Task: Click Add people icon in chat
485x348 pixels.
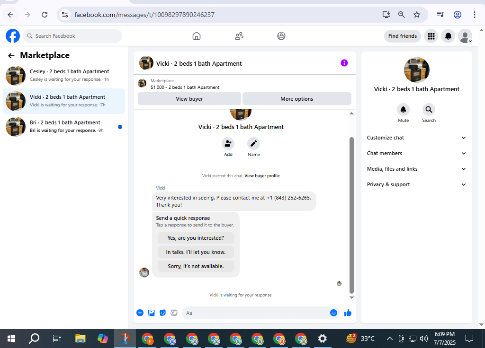Action: (x=228, y=144)
